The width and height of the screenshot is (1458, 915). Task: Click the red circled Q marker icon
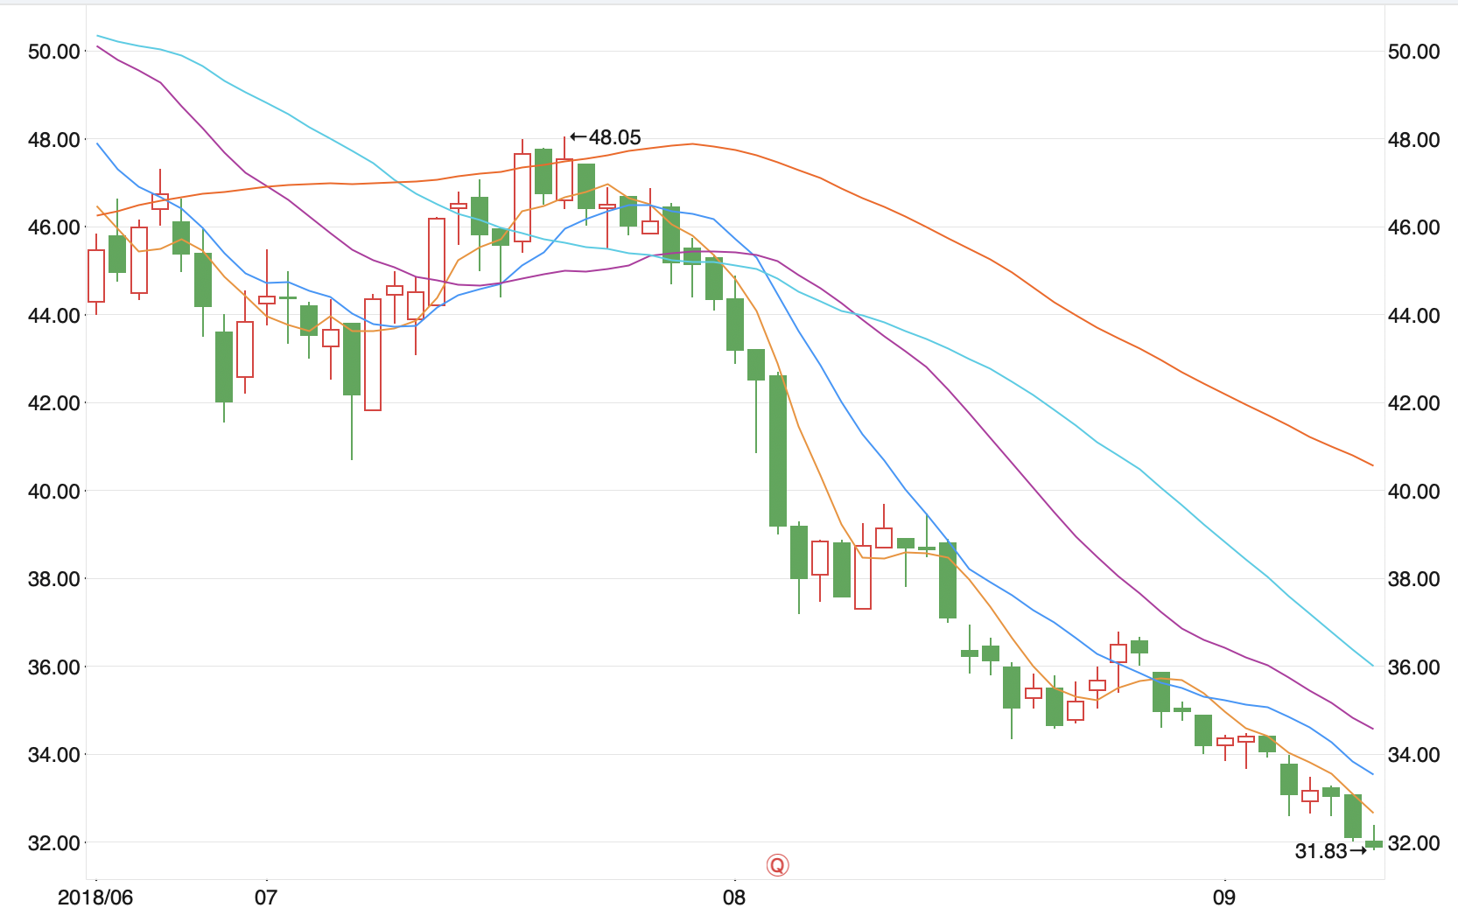[777, 865]
